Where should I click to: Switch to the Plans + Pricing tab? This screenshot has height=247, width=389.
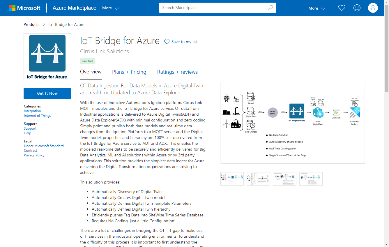click(x=129, y=72)
